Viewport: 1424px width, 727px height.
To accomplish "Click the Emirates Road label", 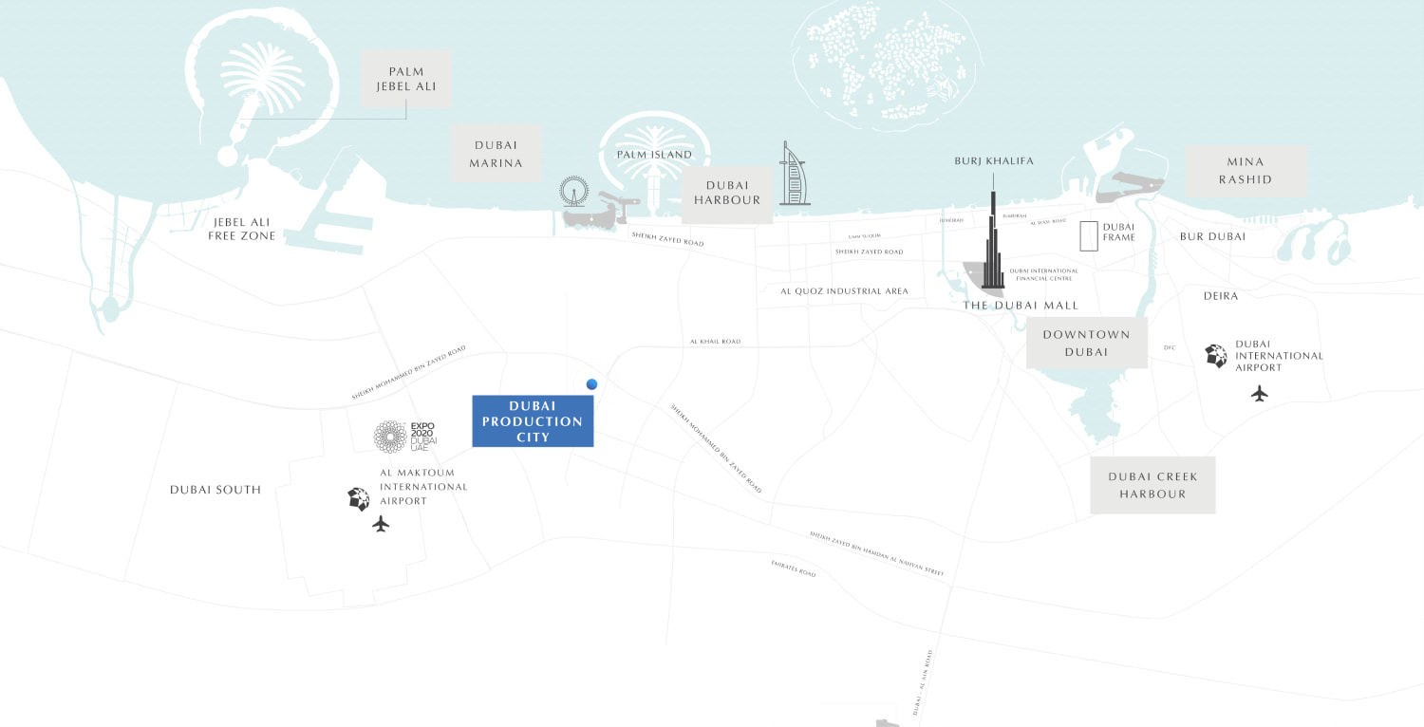I will tap(794, 569).
